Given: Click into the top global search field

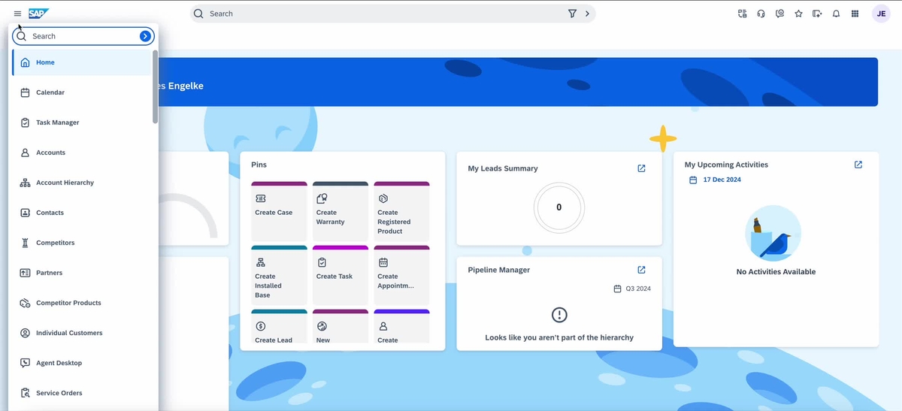Looking at the screenshot, I should click(385, 14).
